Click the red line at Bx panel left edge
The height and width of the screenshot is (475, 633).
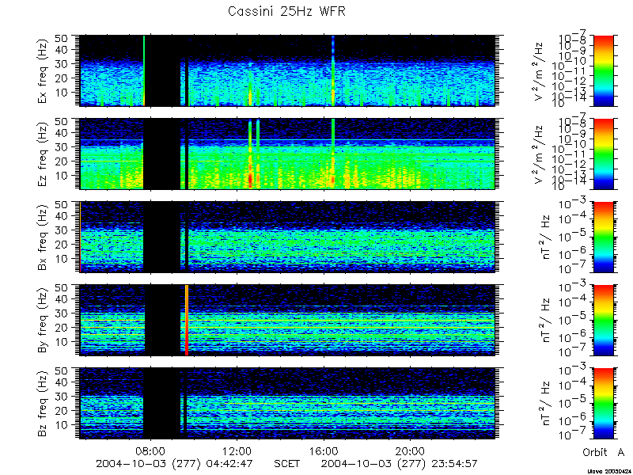[81, 237]
